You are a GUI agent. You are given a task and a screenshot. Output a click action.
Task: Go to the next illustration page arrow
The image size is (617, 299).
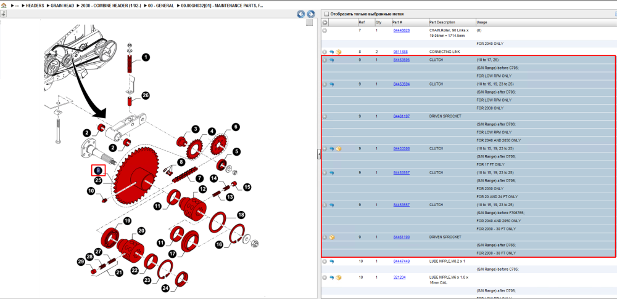click(x=310, y=14)
